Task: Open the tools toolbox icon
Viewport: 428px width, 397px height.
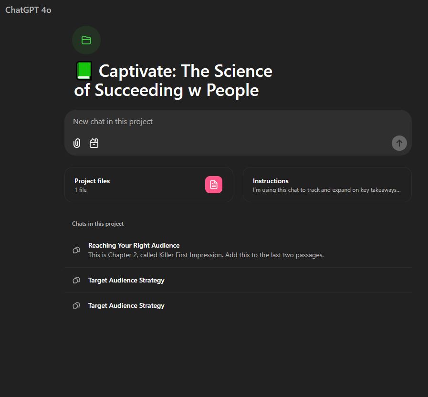Action: point(94,143)
